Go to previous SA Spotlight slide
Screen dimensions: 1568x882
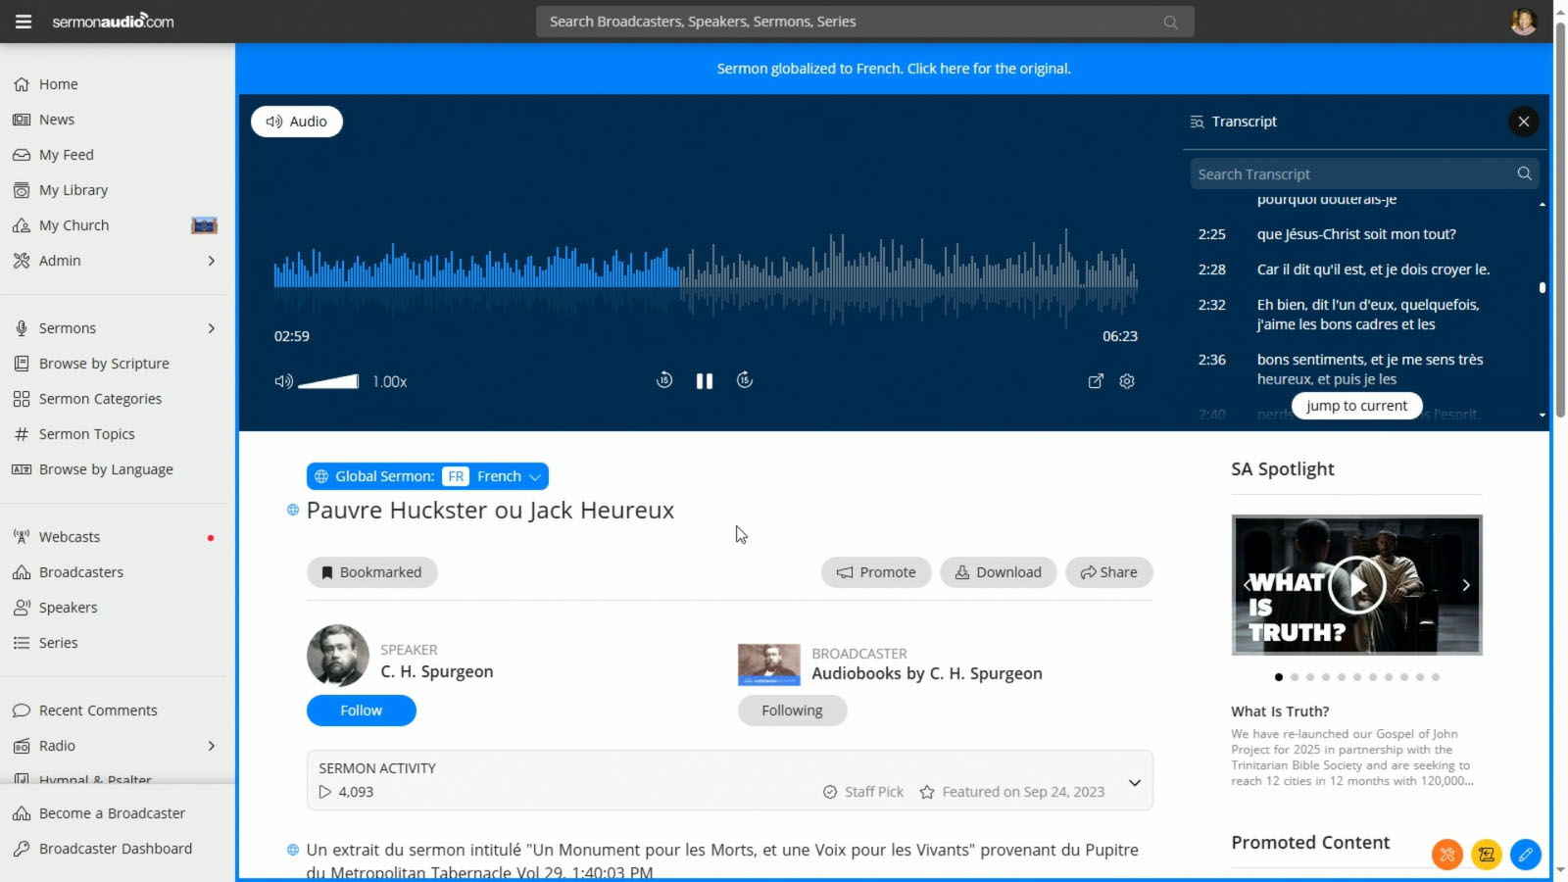pos(1247,585)
